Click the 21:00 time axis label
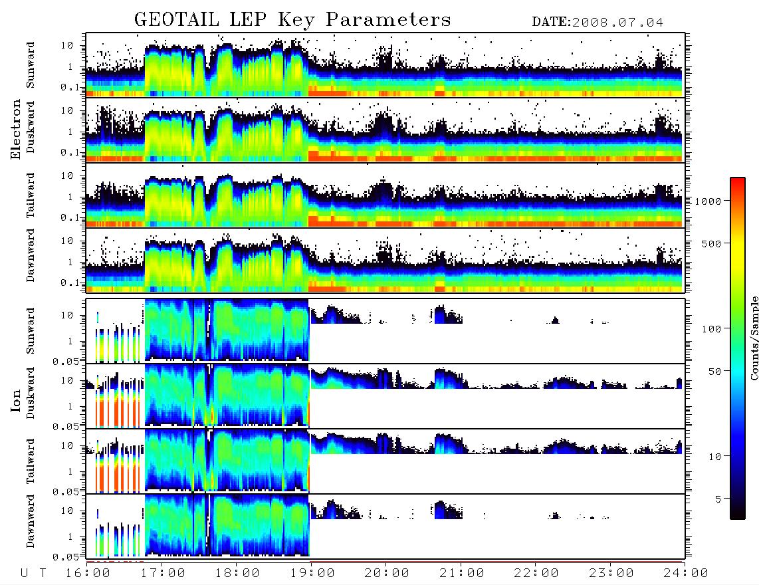 point(462,573)
